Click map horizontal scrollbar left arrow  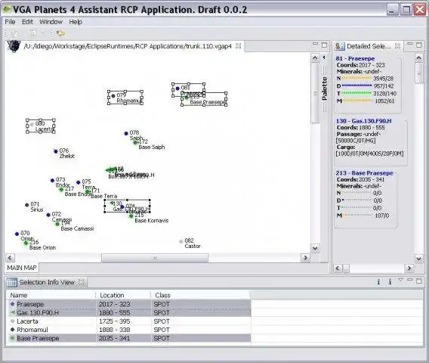10,258
